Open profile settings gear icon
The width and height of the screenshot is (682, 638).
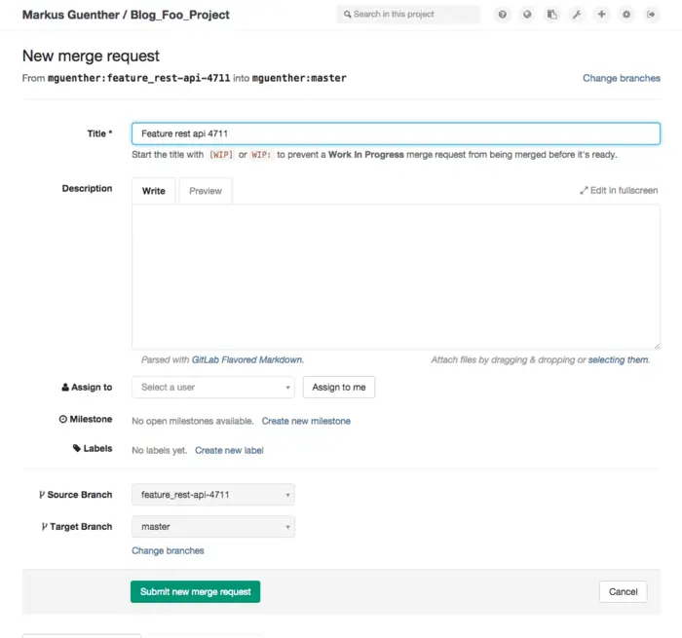click(x=626, y=15)
